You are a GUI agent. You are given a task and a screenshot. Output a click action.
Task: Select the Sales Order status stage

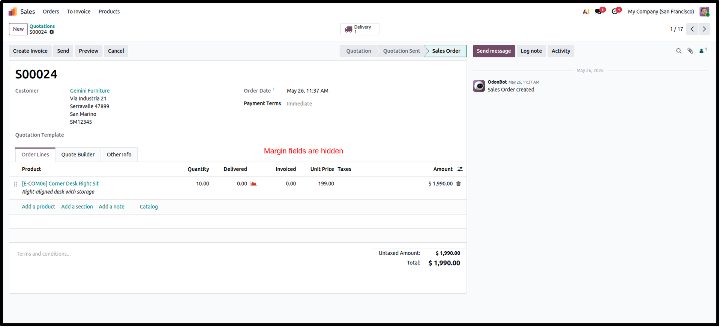point(446,51)
